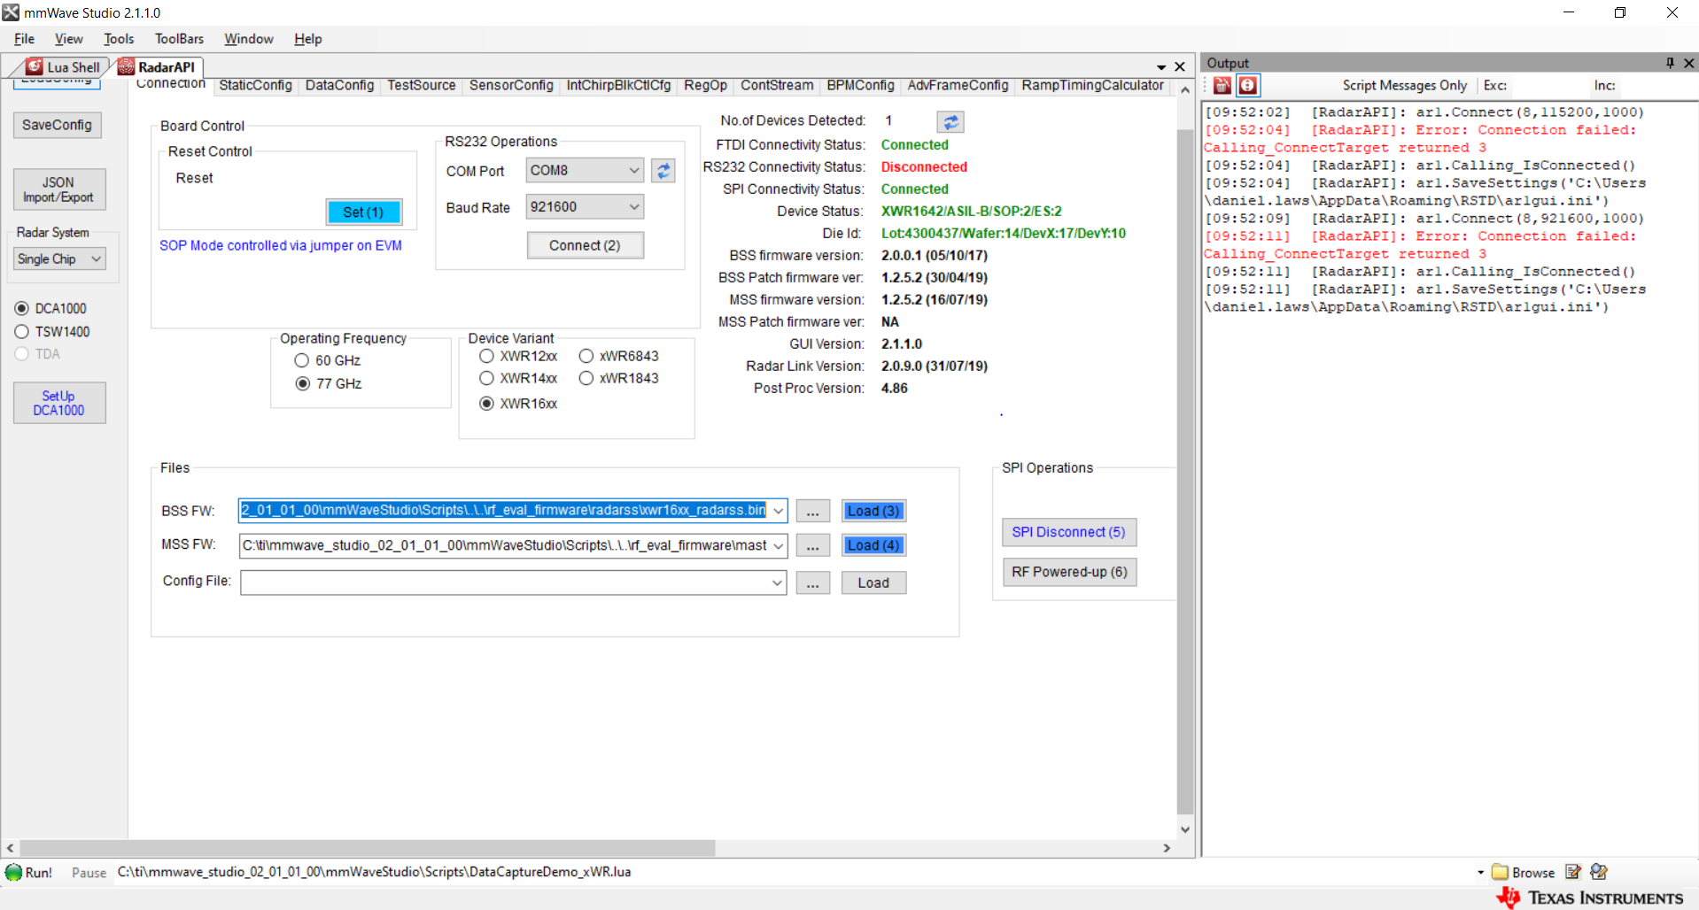This screenshot has width=1699, height=910.
Task: Click the horizontal scrollbar of RadarAPI panel
Action: click(x=367, y=848)
